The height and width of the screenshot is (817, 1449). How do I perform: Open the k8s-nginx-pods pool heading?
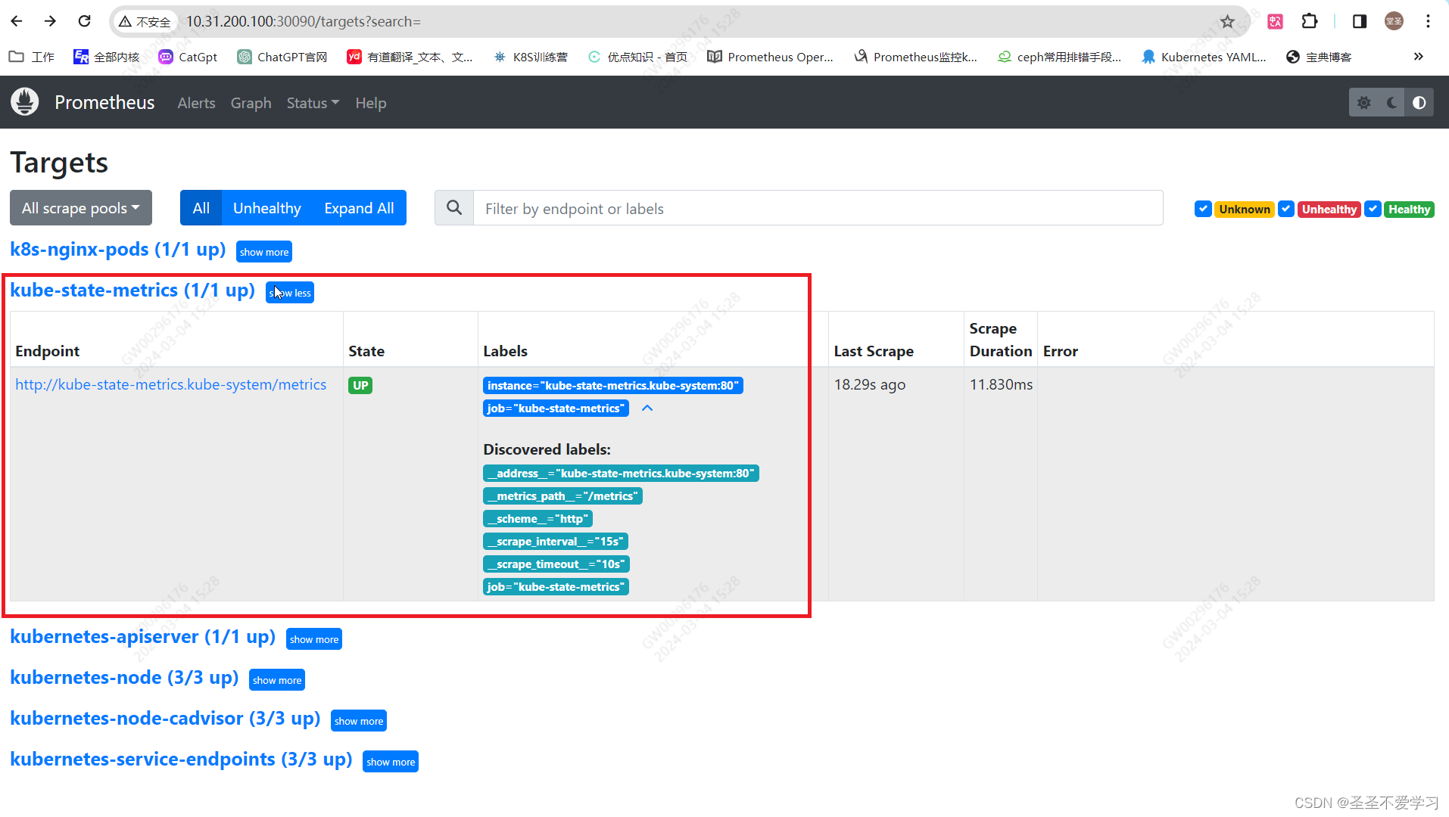pyautogui.click(x=118, y=250)
